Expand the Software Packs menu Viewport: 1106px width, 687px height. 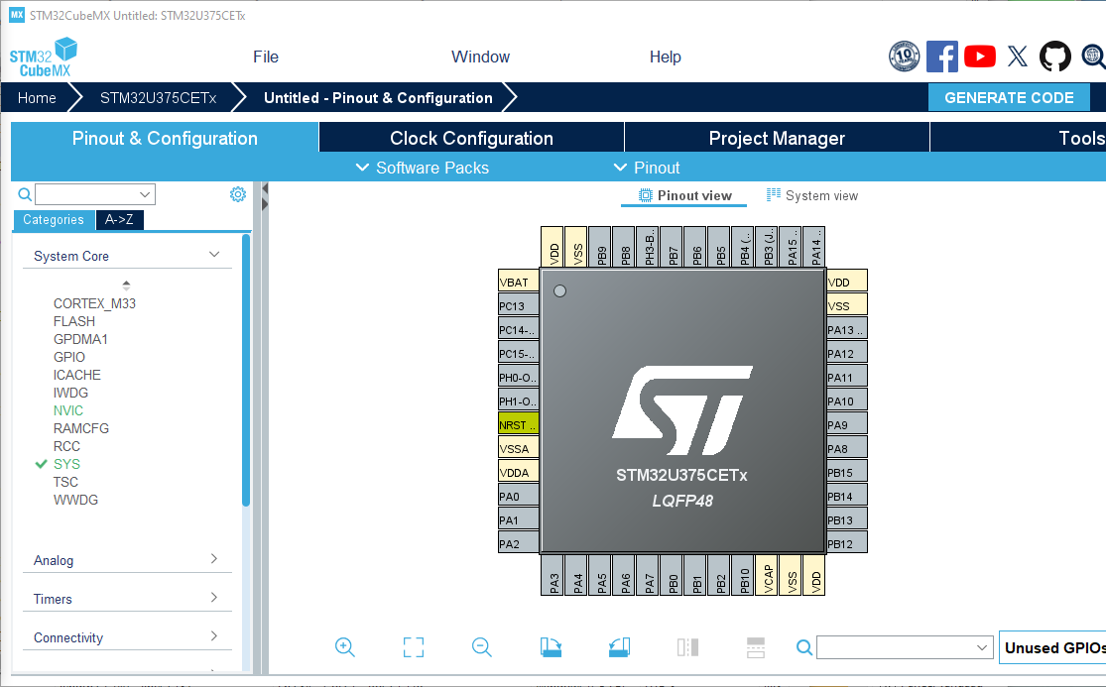[x=422, y=168]
